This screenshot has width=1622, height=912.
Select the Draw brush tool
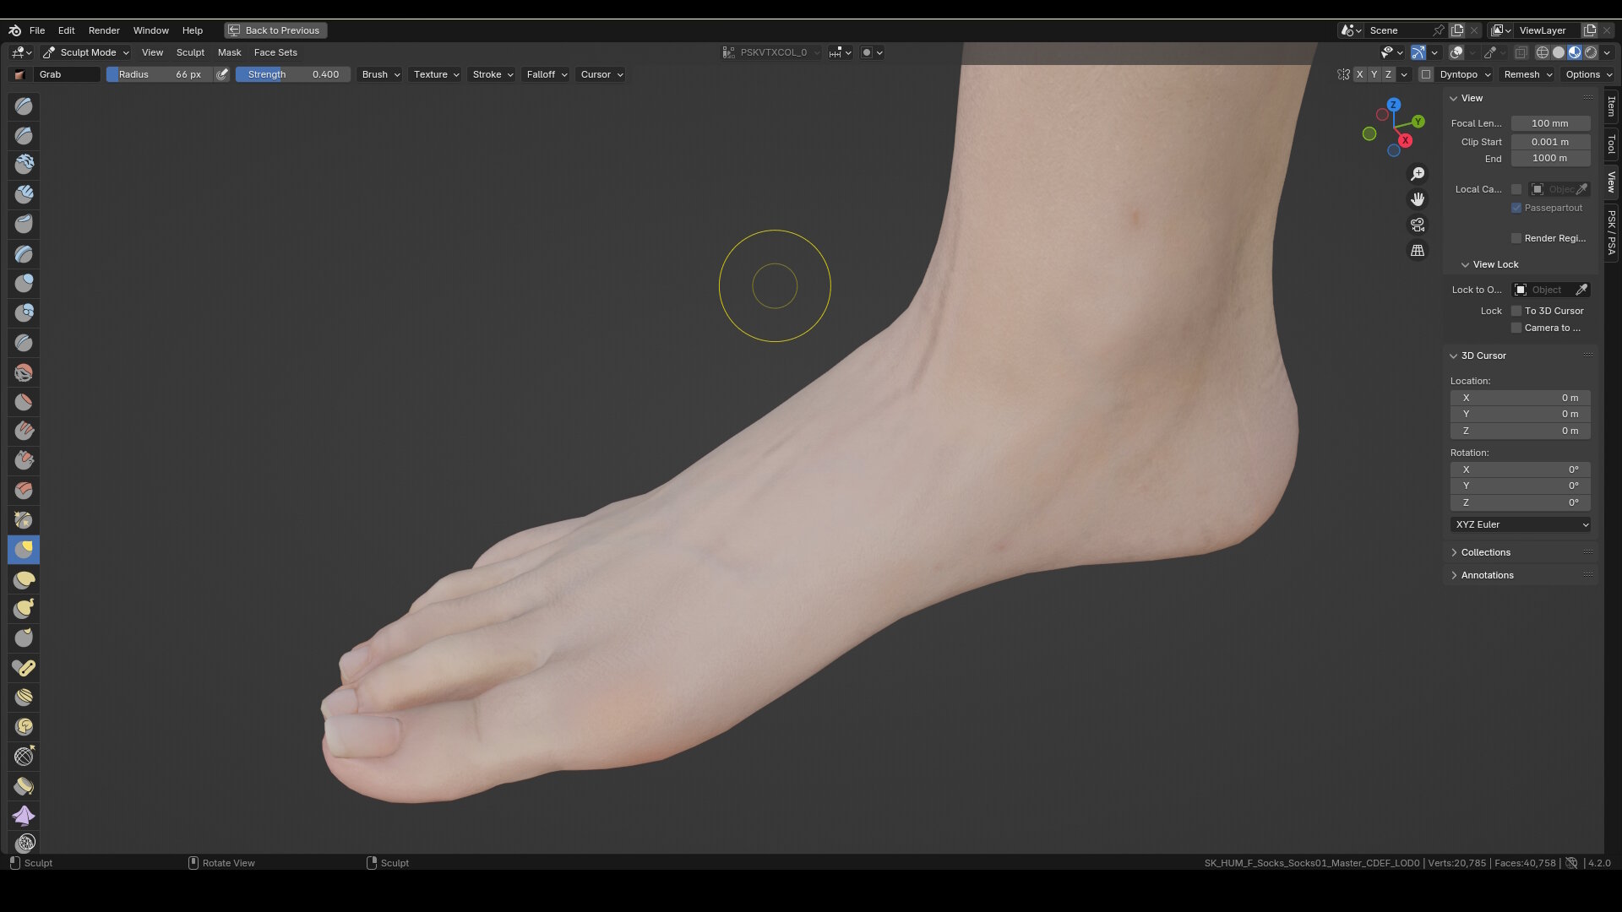[24, 106]
